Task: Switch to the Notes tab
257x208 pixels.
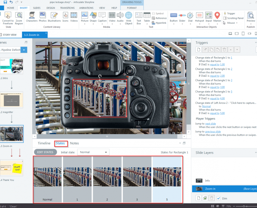Action: click(75, 143)
